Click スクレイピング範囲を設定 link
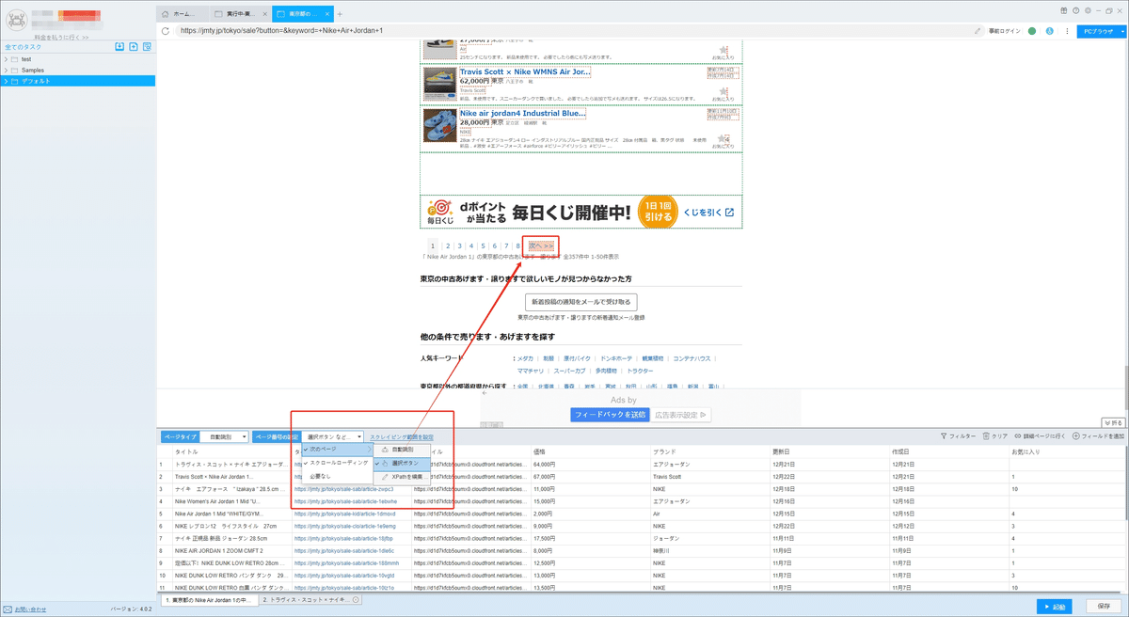Screen dimensions: 1129x617 tap(402, 437)
